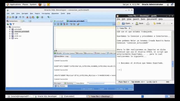Select the tarea connection in the tree
The image size is (180, 101).
(16, 38)
